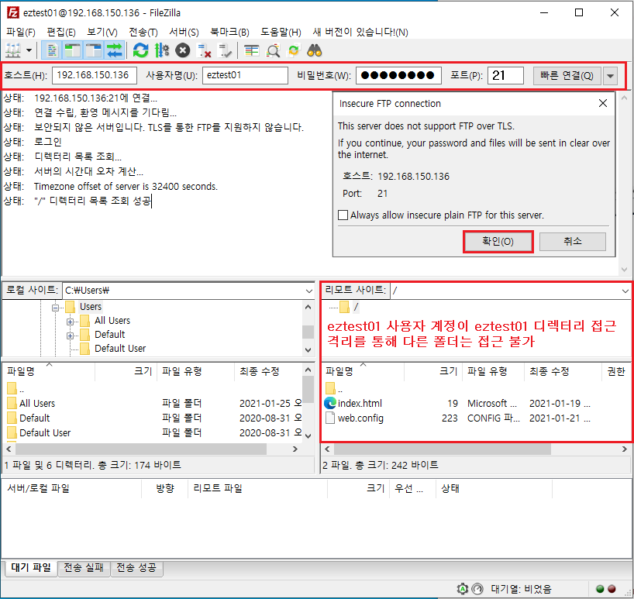Click the 빠른 연결(Q) button
634x599 pixels.
(567, 76)
